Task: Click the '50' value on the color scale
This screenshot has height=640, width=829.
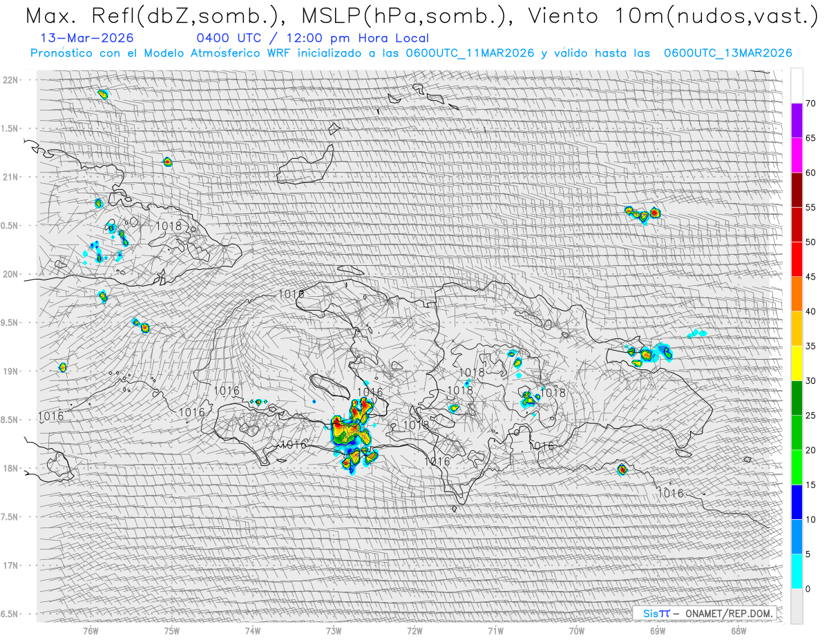Action: click(x=811, y=242)
